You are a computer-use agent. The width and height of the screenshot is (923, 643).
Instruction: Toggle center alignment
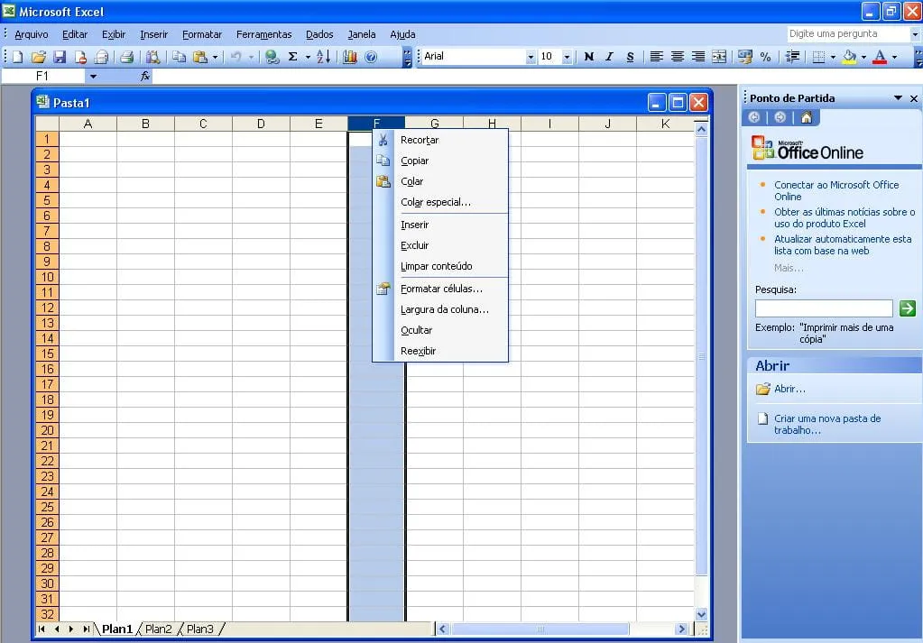[678, 57]
